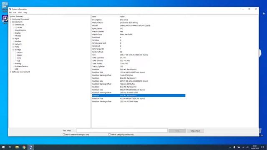This screenshot has height=150, width=267.
Task: Show hidden system tray icons
Action: (230, 147)
